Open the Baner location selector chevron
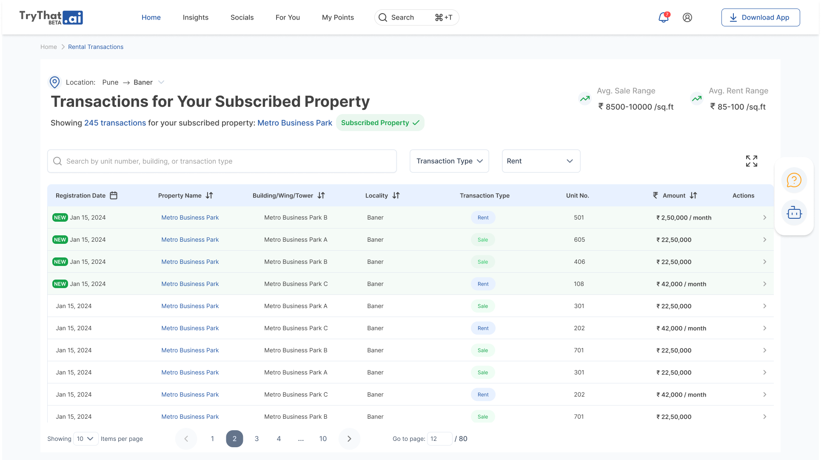Screen dimensions: 821x460 pyautogui.click(x=161, y=82)
